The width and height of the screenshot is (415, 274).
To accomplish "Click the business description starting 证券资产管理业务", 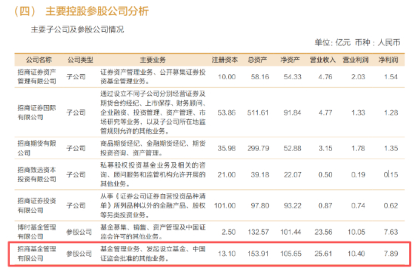I will click(152, 76).
